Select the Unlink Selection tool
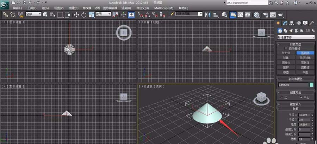The image size is (317, 144). coord(13,14)
